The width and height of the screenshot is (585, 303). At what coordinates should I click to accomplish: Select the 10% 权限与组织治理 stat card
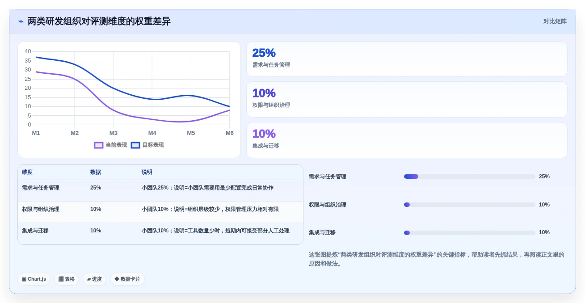[407, 99]
